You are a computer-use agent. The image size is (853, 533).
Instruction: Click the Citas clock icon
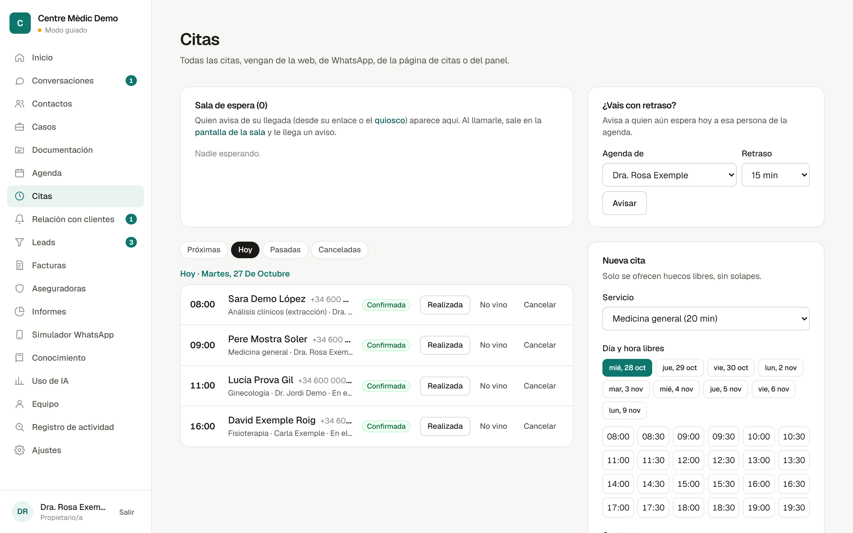pyautogui.click(x=20, y=196)
